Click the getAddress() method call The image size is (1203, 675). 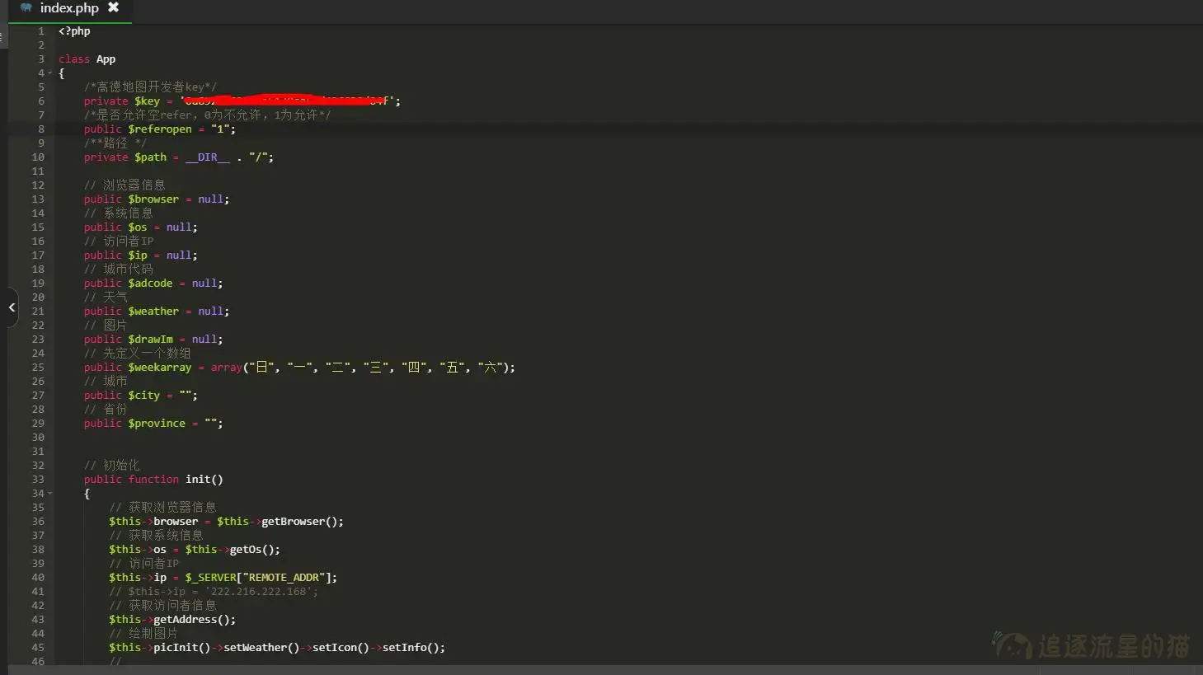coord(194,620)
